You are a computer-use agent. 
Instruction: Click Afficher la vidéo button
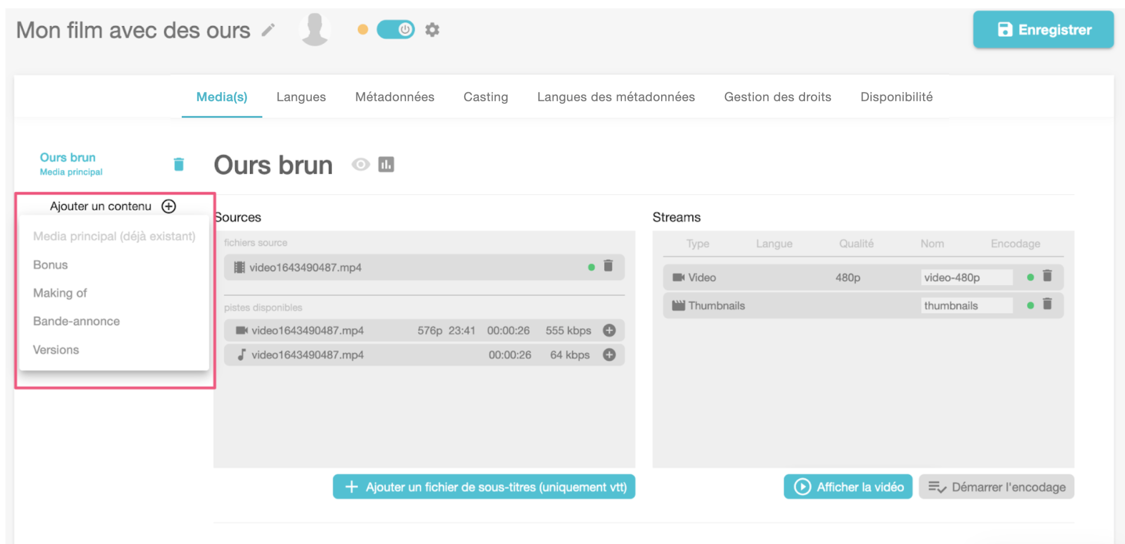[x=848, y=487]
